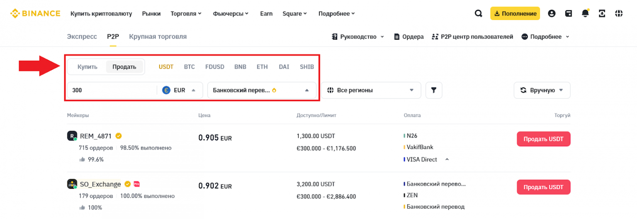Open language globe icon
637x219 pixels.
(619, 14)
